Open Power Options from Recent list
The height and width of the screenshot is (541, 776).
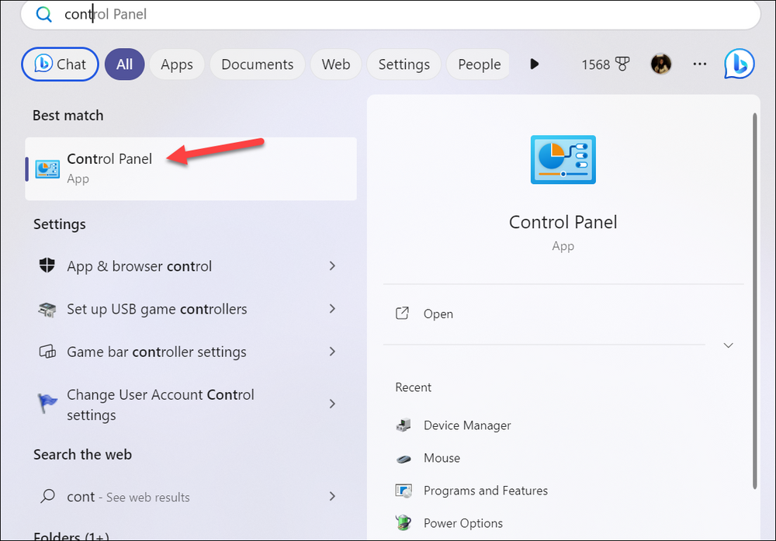point(563,523)
